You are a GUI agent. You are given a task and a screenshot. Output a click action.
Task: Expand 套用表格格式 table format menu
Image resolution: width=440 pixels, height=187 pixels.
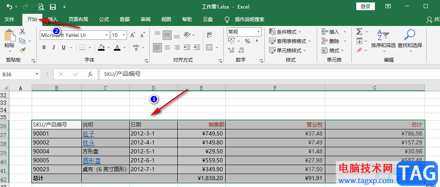(290, 41)
